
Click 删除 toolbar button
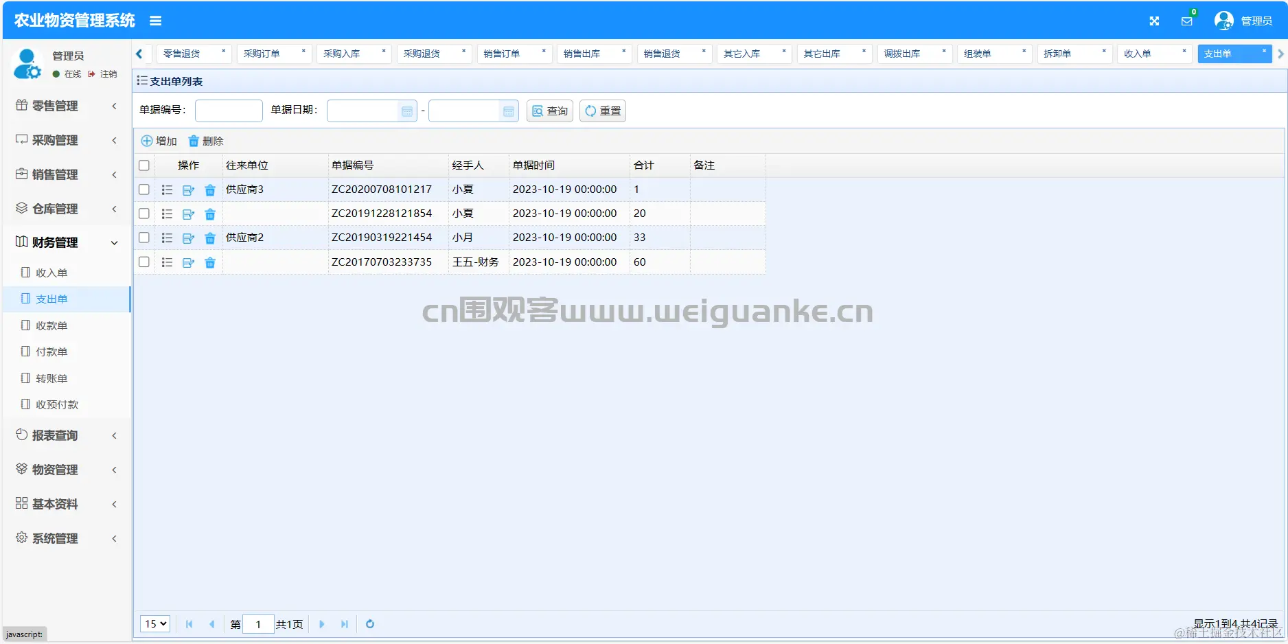[x=206, y=141]
